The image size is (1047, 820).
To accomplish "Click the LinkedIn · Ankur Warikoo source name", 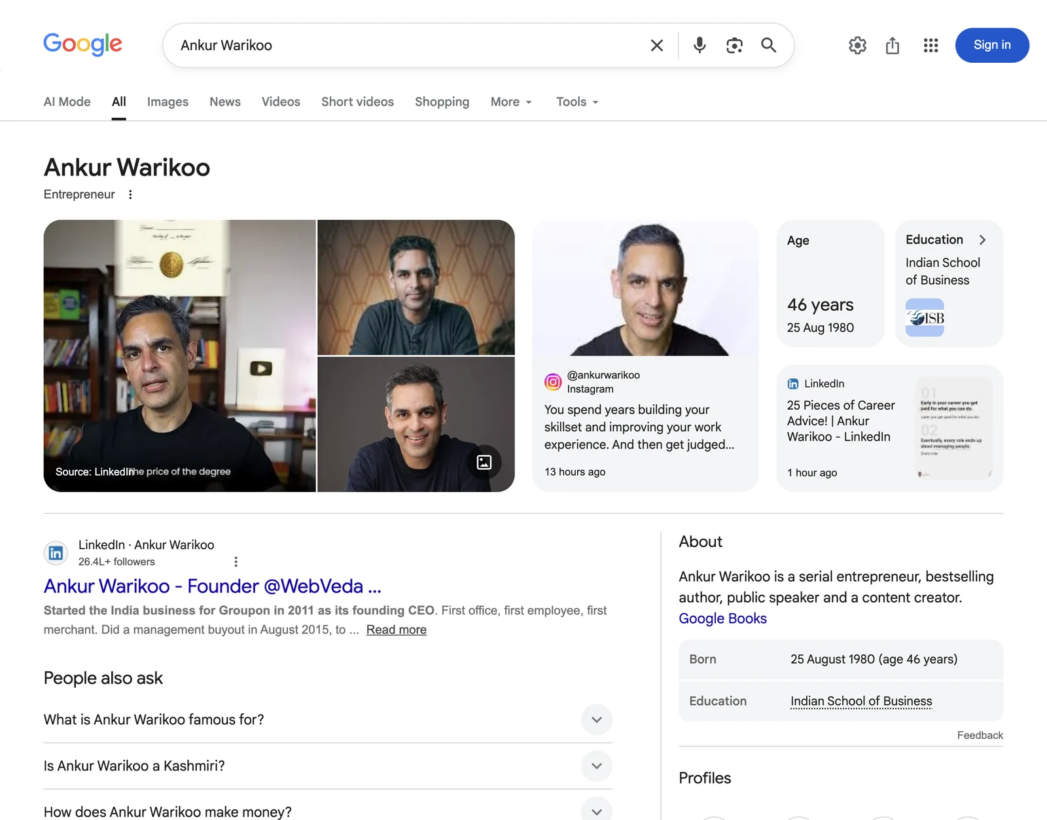I will click(x=146, y=544).
